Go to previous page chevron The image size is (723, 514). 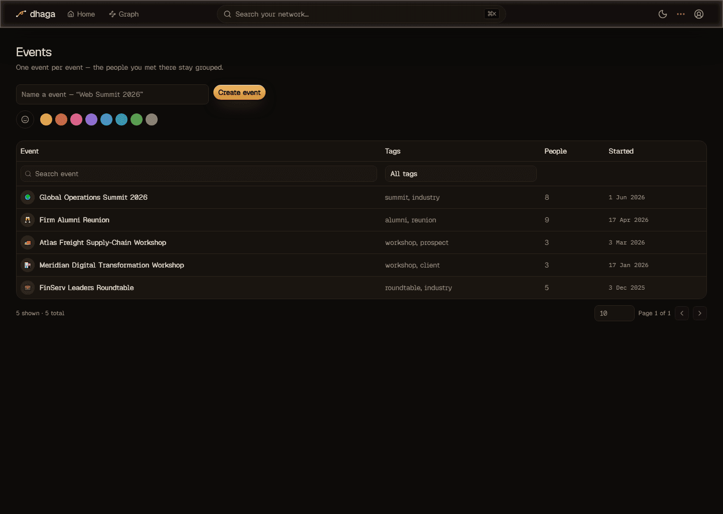click(x=682, y=313)
